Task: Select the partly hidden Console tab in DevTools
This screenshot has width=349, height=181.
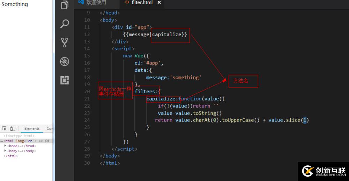Action: 50,128
